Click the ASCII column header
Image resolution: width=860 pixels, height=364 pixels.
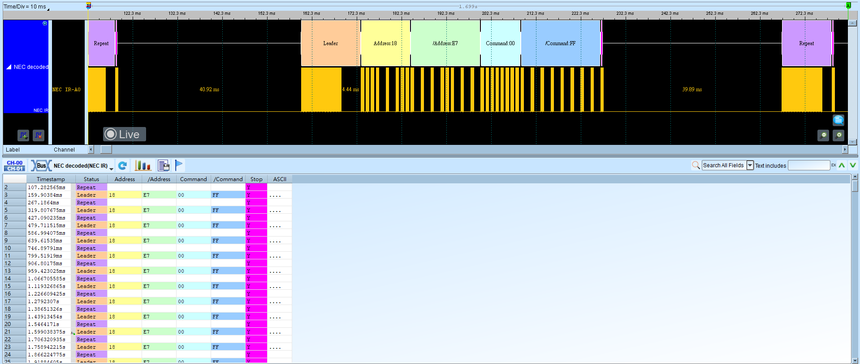pyautogui.click(x=280, y=179)
